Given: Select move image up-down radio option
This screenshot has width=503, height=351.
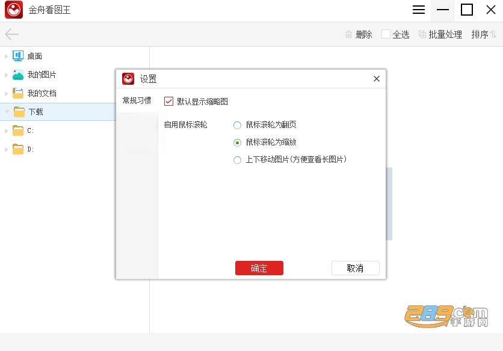Looking at the screenshot, I should 238,160.
